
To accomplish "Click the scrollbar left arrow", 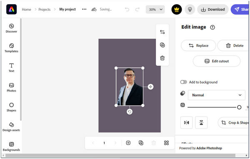I will click(x=3, y=155).
